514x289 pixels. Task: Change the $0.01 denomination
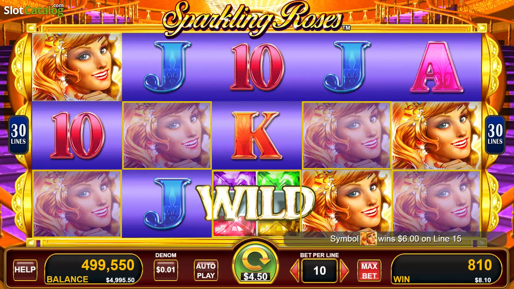tap(165, 270)
